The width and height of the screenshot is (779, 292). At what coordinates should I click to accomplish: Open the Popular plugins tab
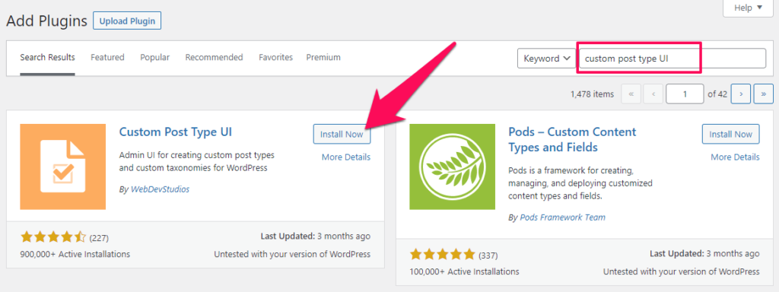[x=155, y=57]
